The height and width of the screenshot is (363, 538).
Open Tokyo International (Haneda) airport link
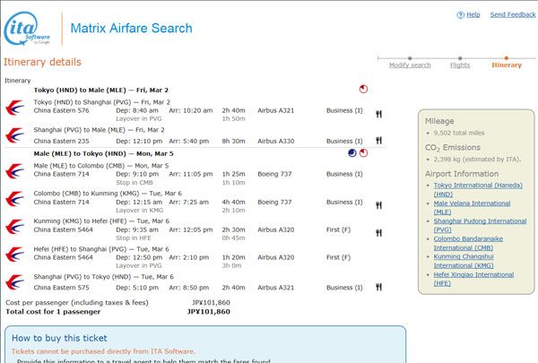tap(478, 189)
